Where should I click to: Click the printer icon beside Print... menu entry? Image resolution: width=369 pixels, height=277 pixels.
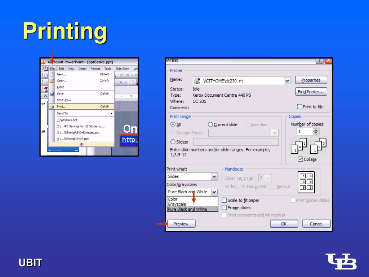point(52,107)
